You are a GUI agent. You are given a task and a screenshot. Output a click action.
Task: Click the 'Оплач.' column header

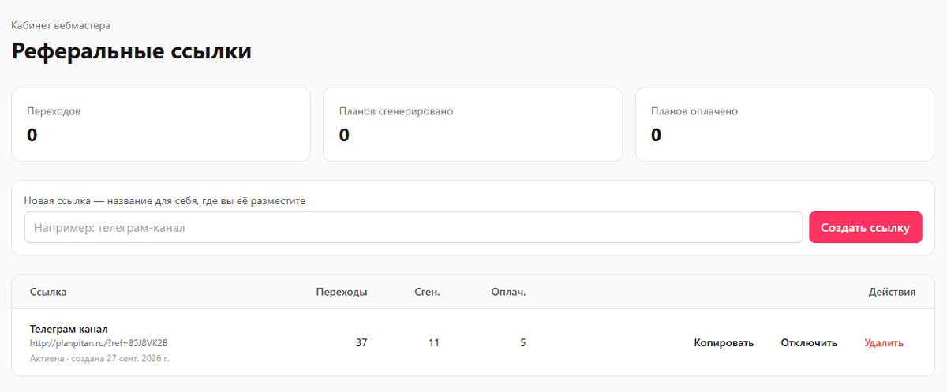coord(508,292)
